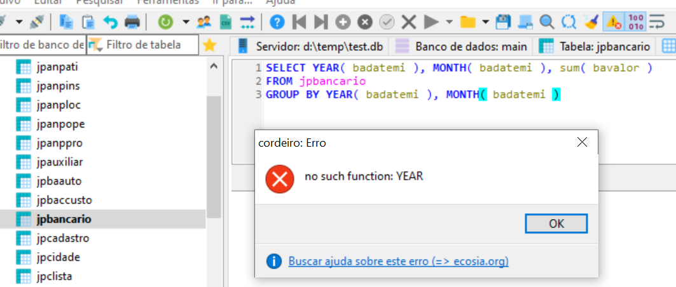Viewport: 676px width, 287px height.
Task: Toggle binary hex 100/010 icon
Action: 636,22
